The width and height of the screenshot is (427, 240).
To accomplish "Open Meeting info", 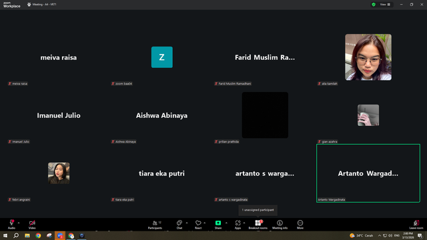I will coord(280,225).
